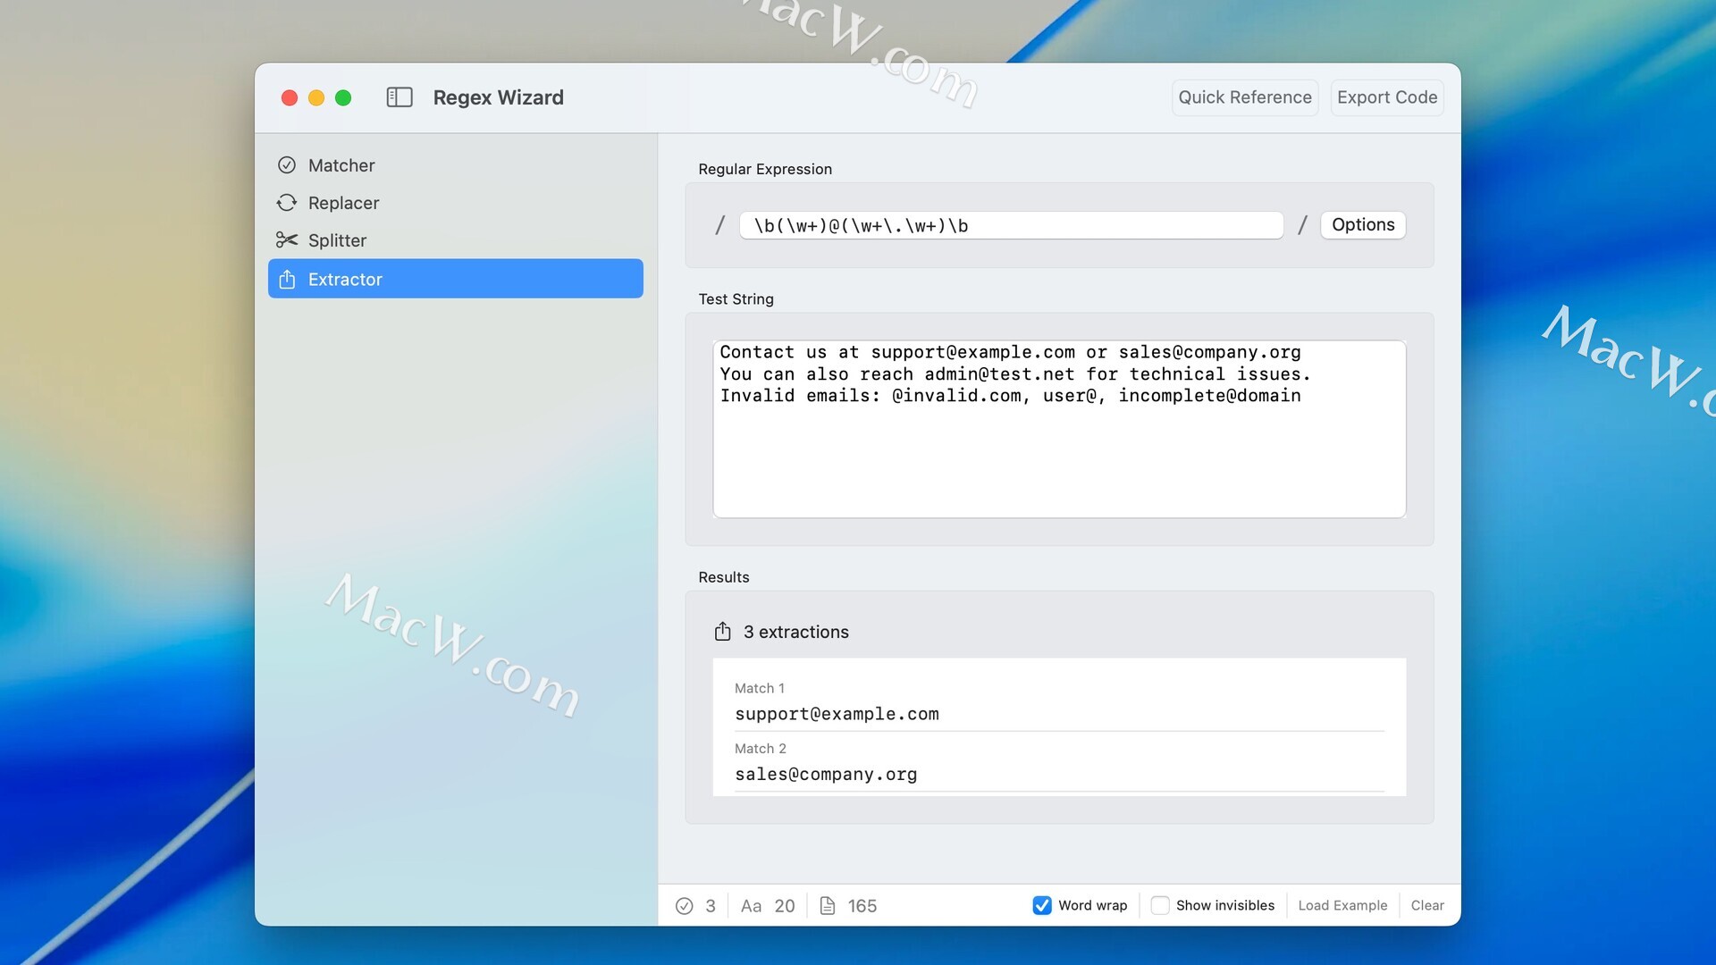The width and height of the screenshot is (1716, 965).
Task: Switch to the Replacer mode
Action: click(343, 203)
